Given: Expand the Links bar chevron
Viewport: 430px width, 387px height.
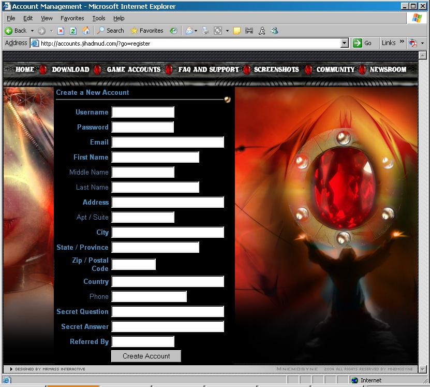Looking at the screenshot, I should [x=402, y=41].
